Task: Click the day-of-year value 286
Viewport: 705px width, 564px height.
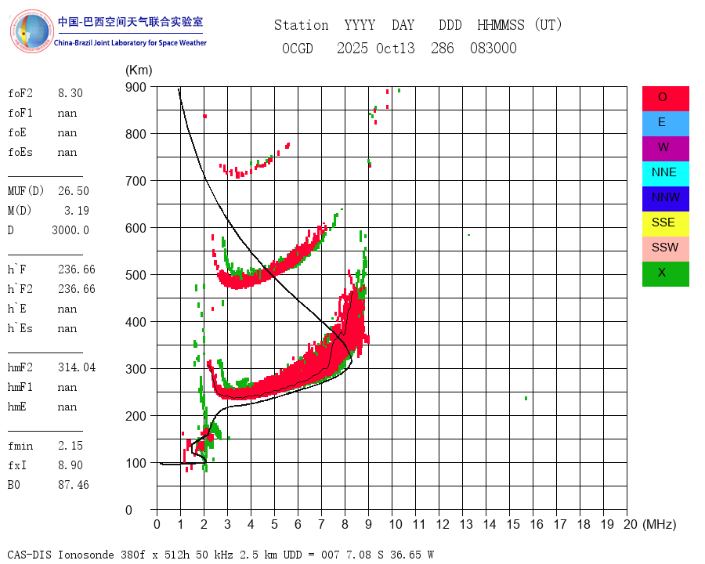Action: [x=443, y=48]
